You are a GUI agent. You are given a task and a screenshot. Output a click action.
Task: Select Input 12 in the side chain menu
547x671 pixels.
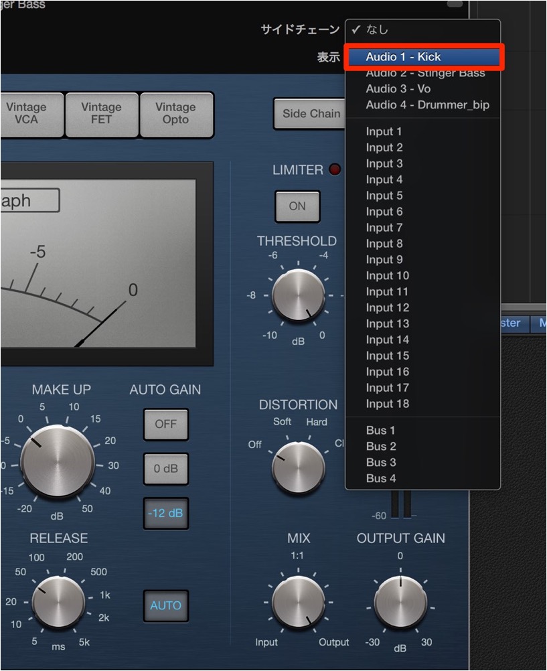click(423, 308)
